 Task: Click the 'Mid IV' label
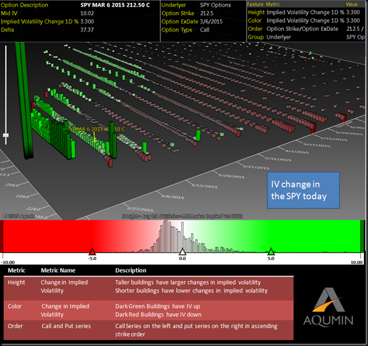[x=9, y=13]
